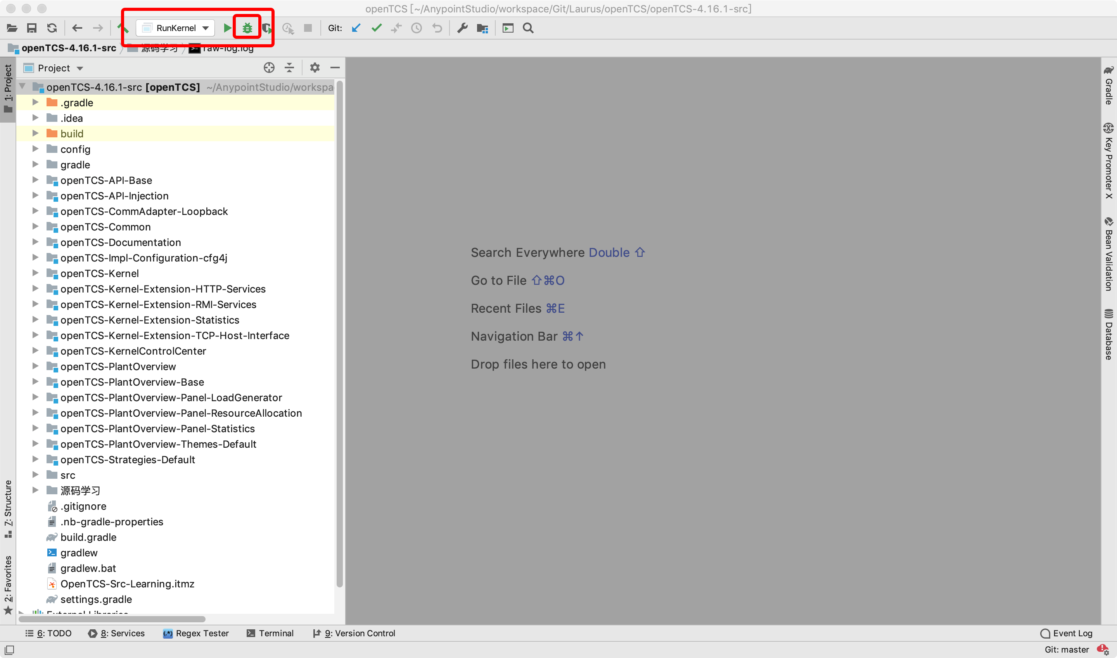Start debugging with the bug icon
Screen dimensions: 1117x658
tap(247, 28)
